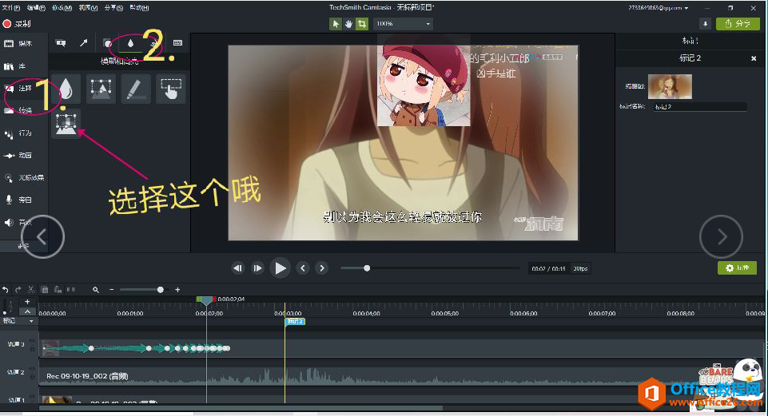Viewport: 768px width, 416px height.
Task: Open the canvas zoom percentage dropdown
Action: (x=403, y=23)
